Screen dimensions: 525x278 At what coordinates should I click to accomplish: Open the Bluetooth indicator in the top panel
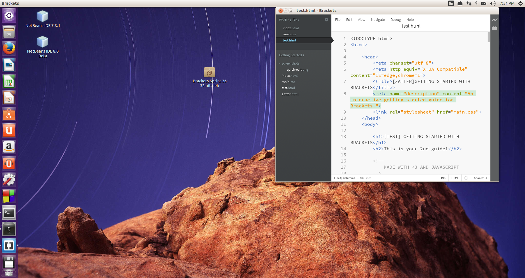click(476, 3)
